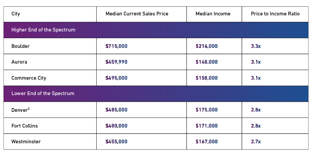The height and width of the screenshot is (154, 312).
Task: Select the Price to Income Ratio header
Action: pyautogui.click(x=275, y=14)
